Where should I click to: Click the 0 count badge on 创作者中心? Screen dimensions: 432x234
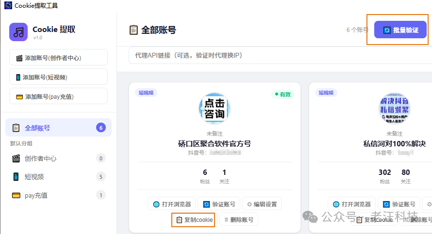[x=101, y=158]
